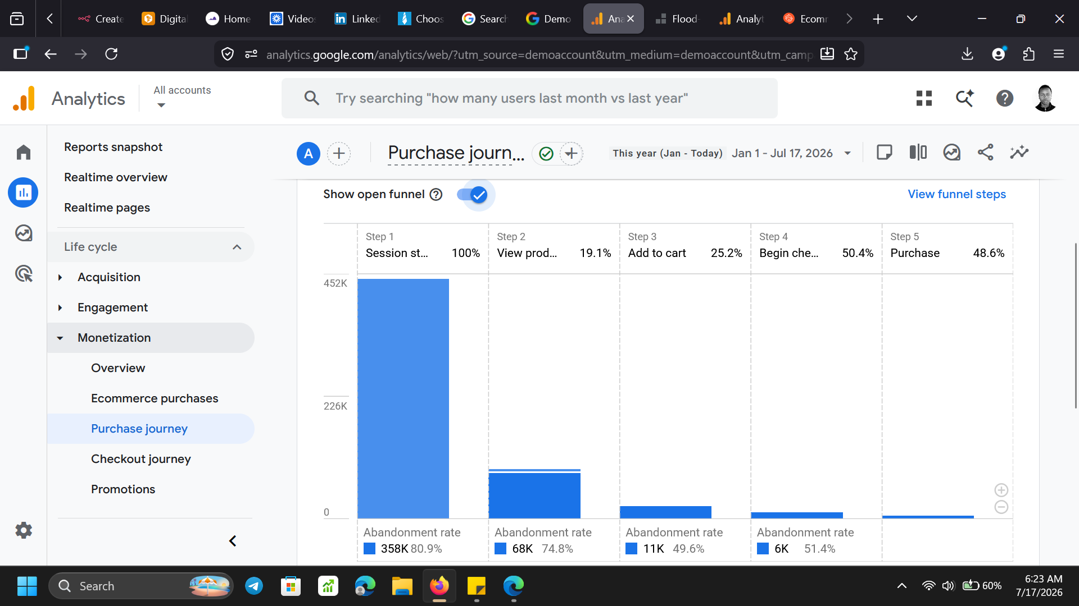Reload the page with refresh icon
The width and height of the screenshot is (1079, 606).
(111, 54)
